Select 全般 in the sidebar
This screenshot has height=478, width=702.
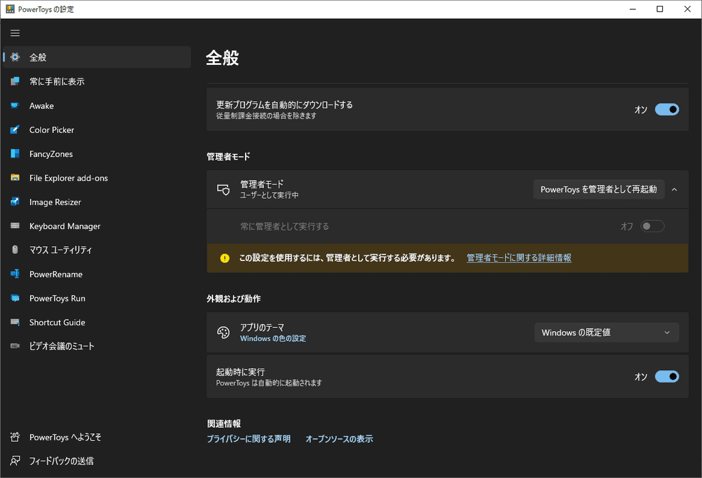click(x=97, y=57)
